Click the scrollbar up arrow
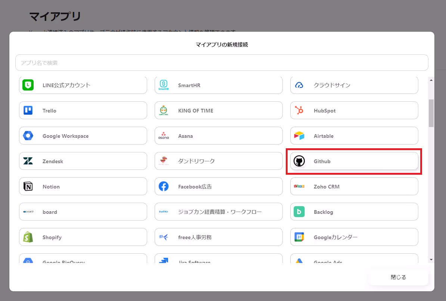The image size is (446, 301). tap(431, 80)
